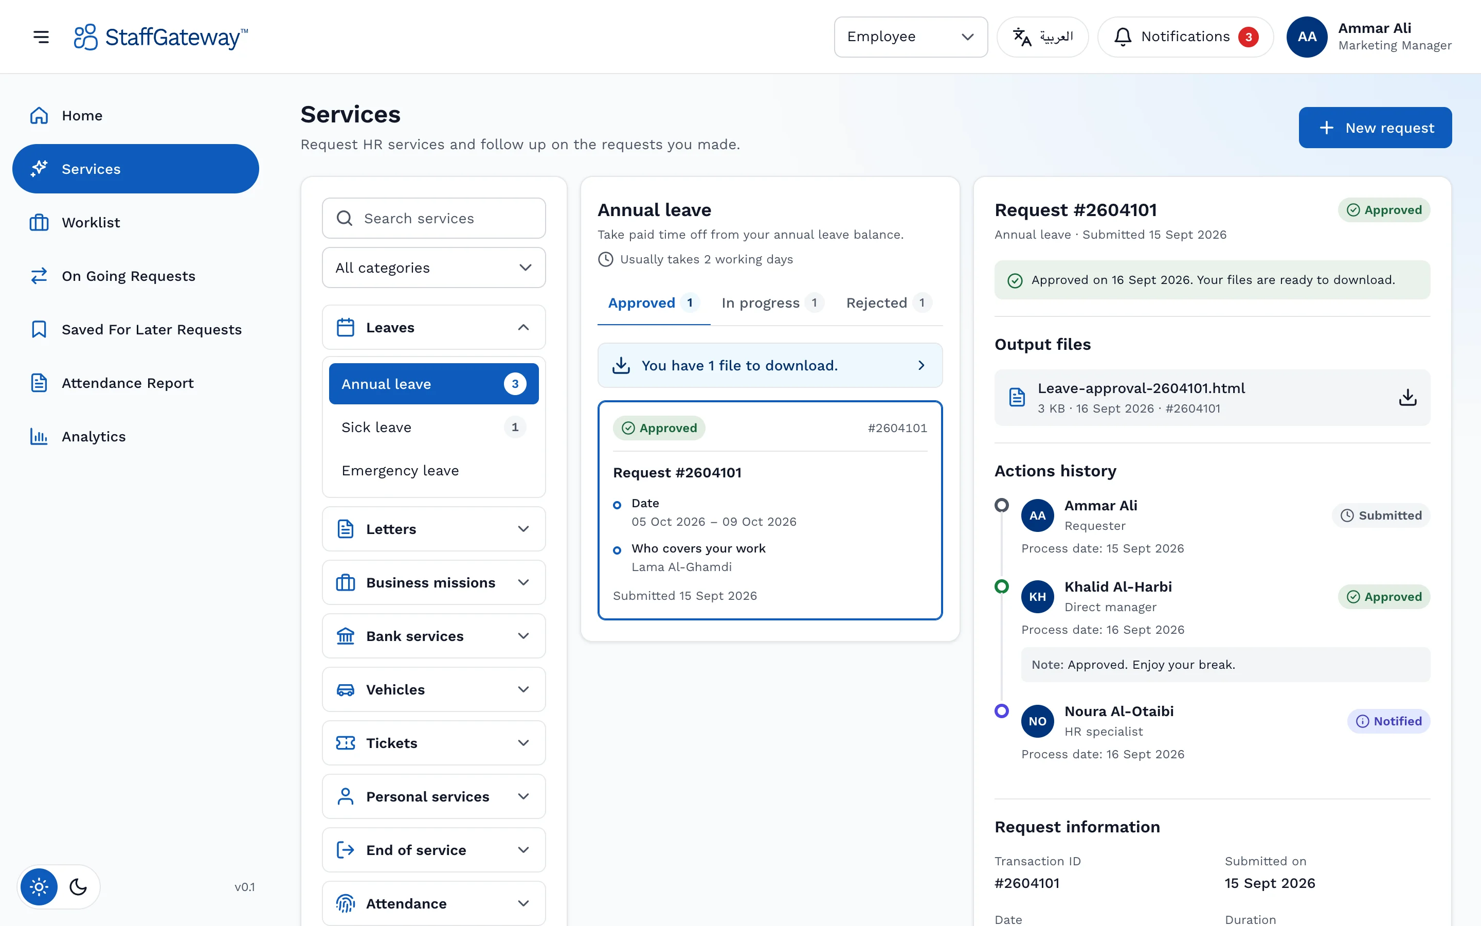1481x926 pixels.
Task: Switch to light mode sun icon
Action: [x=39, y=886]
